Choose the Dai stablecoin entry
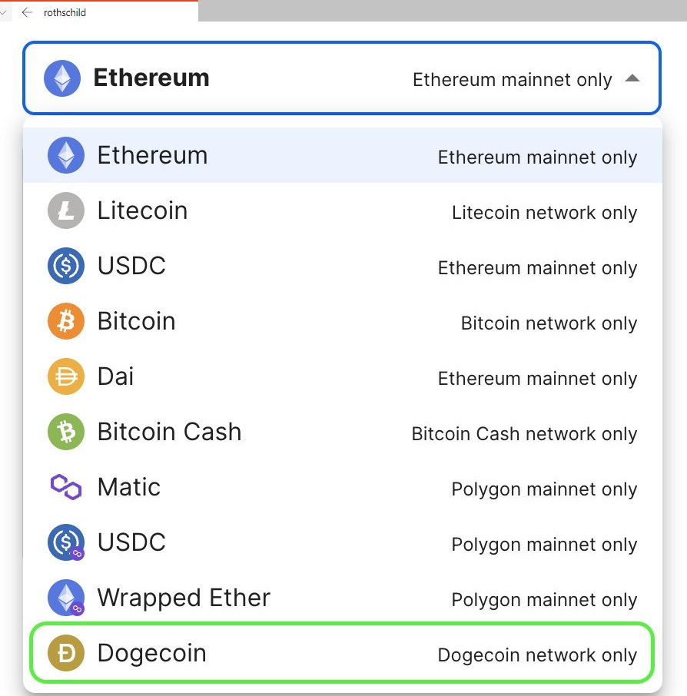Image resolution: width=687 pixels, height=696 pixels. point(115,376)
